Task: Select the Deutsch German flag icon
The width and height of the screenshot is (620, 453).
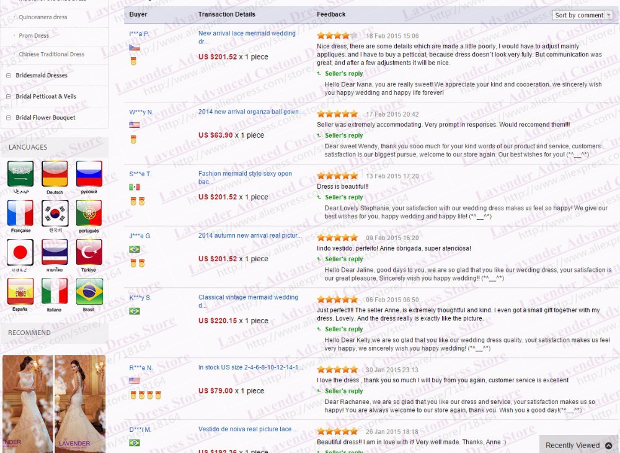Action: tap(55, 174)
